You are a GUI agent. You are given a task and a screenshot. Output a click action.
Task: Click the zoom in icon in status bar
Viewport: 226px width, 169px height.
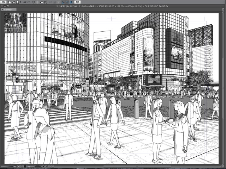22,167
